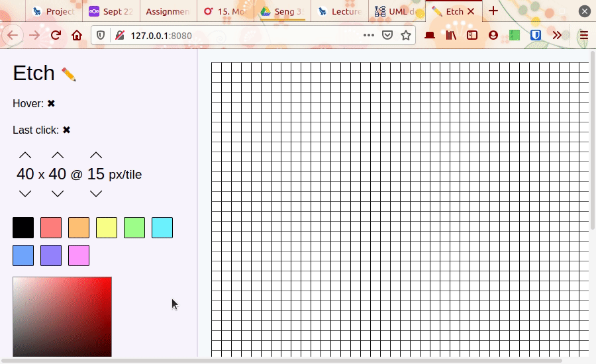Click the green square extension icon
This screenshot has height=364, width=596.
[x=515, y=35]
